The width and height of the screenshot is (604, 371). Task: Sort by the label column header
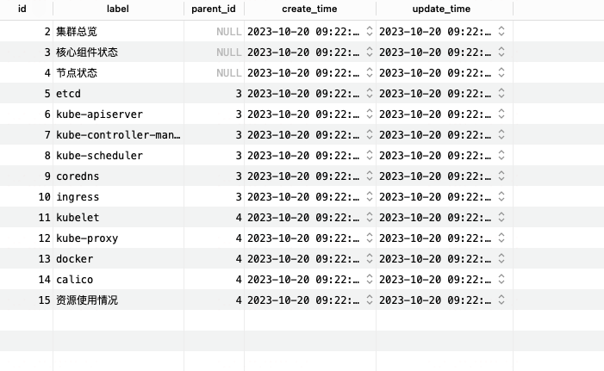118,9
